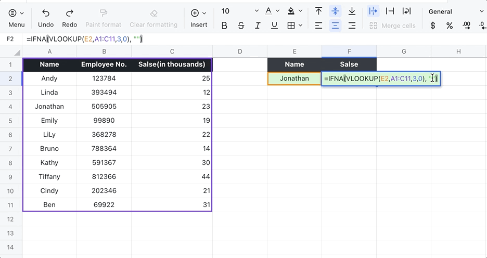
Task: Click cell Jonathan in column A
Action: 49,107
